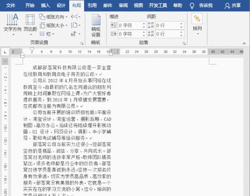Open the Arrange (排列) dropdown
Viewport: 250px width, 196px height.
pos(197,24)
